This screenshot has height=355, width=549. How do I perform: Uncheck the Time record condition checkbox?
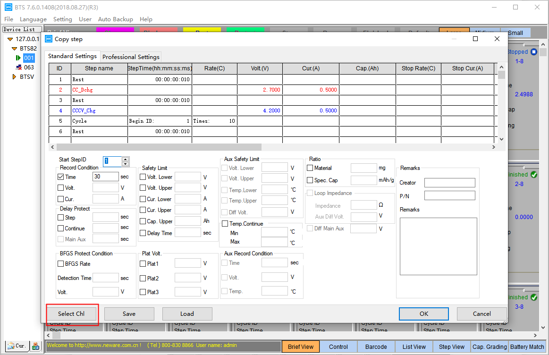tap(60, 177)
